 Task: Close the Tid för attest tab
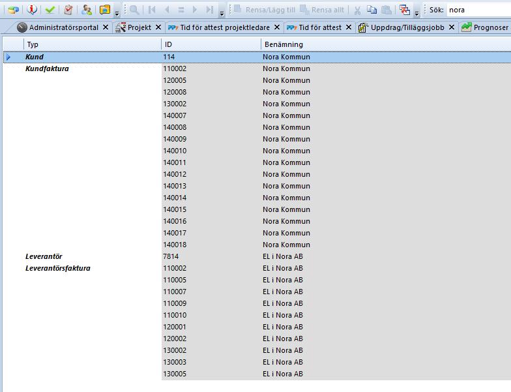click(349, 27)
